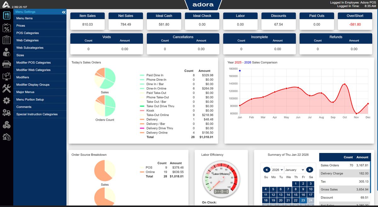Click the Net Sales summary card
Image resolution: width=378 pixels, height=207 pixels.
(x=126, y=21)
